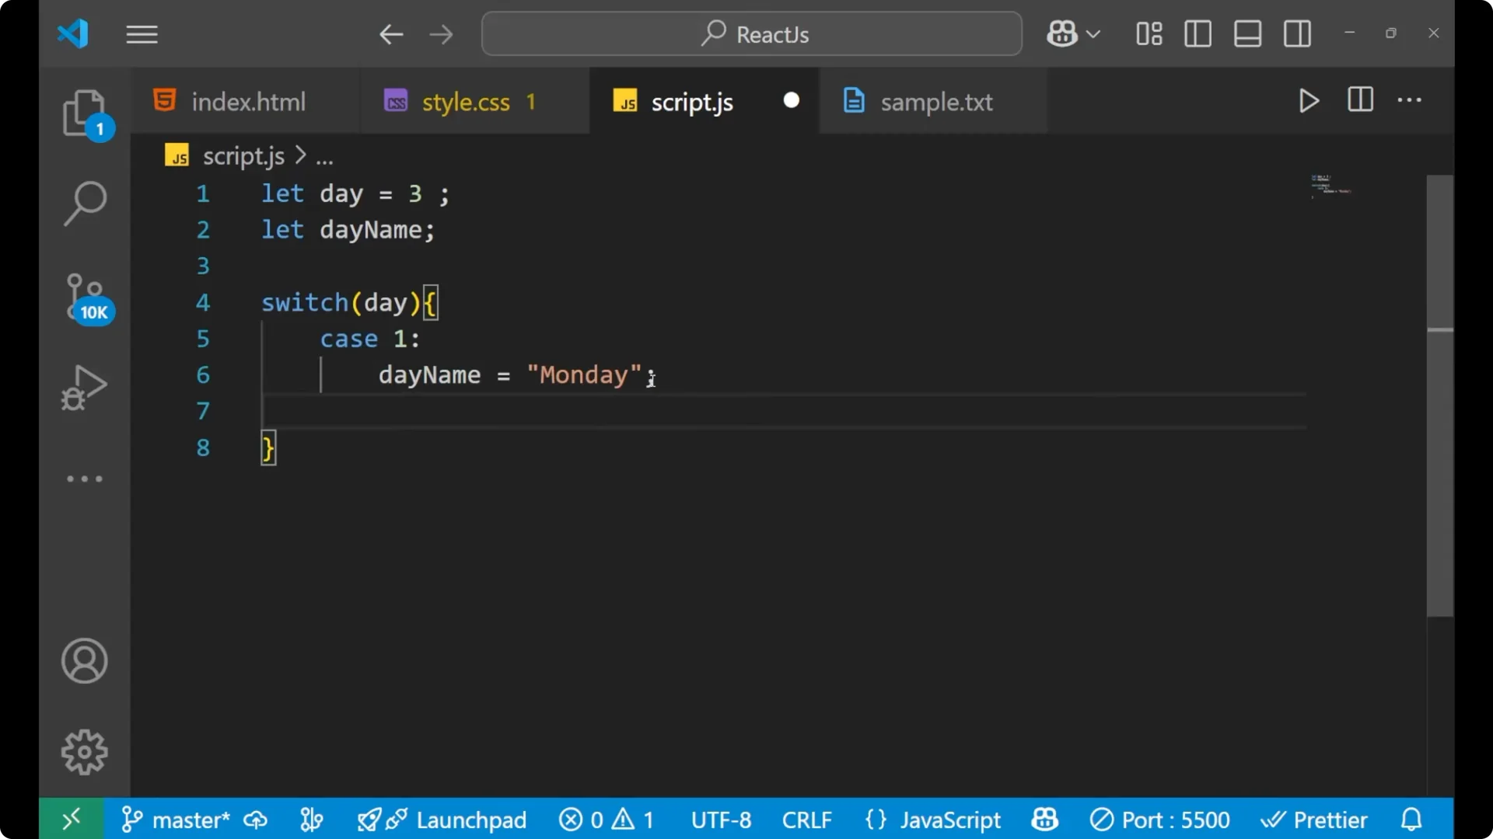Viewport: 1493px width, 839px height.
Task: Open more editor actions ellipsis menu
Action: coord(1410,101)
